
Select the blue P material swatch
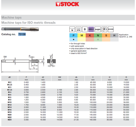(x=74, y=35)
